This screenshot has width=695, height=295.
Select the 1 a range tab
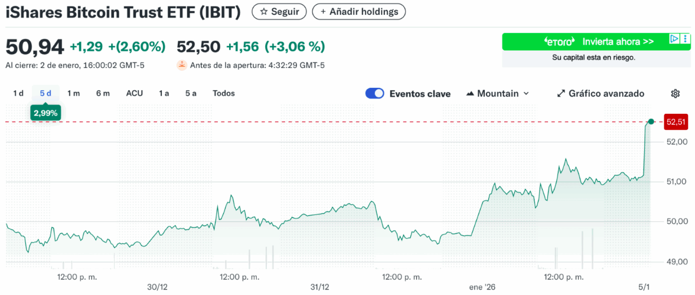pyautogui.click(x=164, y=93)
